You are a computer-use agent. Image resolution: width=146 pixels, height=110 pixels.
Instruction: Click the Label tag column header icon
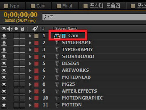pyautogui.click(x=35, y=29)
